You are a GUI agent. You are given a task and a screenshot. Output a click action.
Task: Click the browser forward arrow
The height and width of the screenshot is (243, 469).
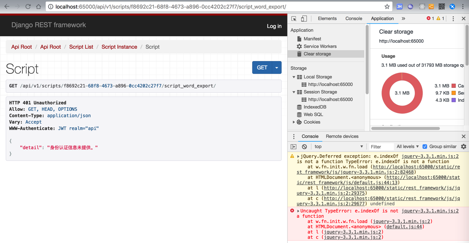point(17,6)
